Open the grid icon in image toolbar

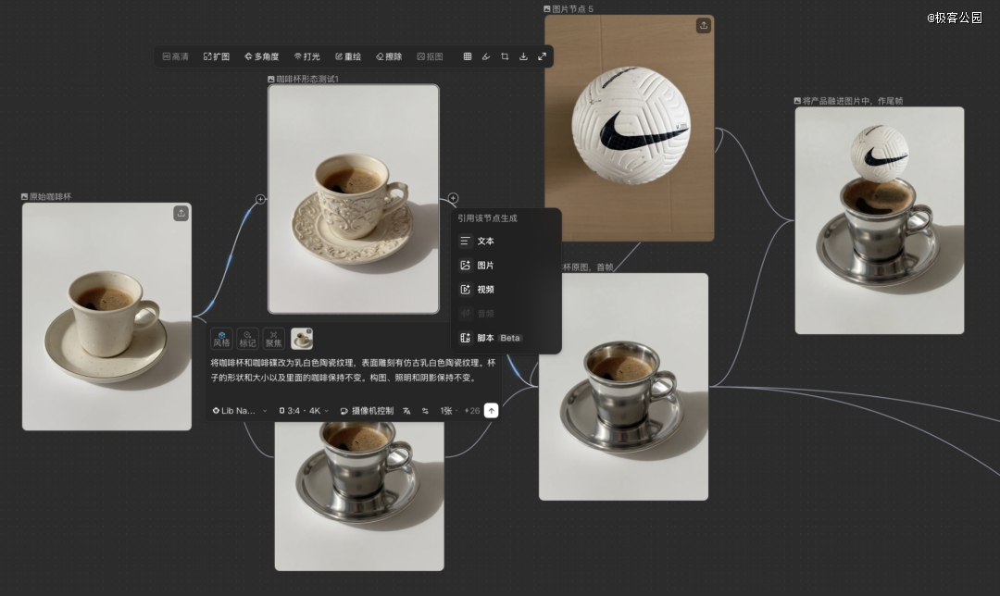click(468, 56)
